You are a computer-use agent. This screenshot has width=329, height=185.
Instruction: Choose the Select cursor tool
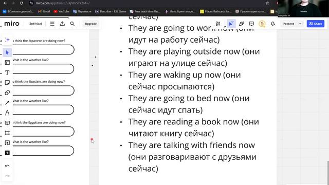[x=7, y=52]
